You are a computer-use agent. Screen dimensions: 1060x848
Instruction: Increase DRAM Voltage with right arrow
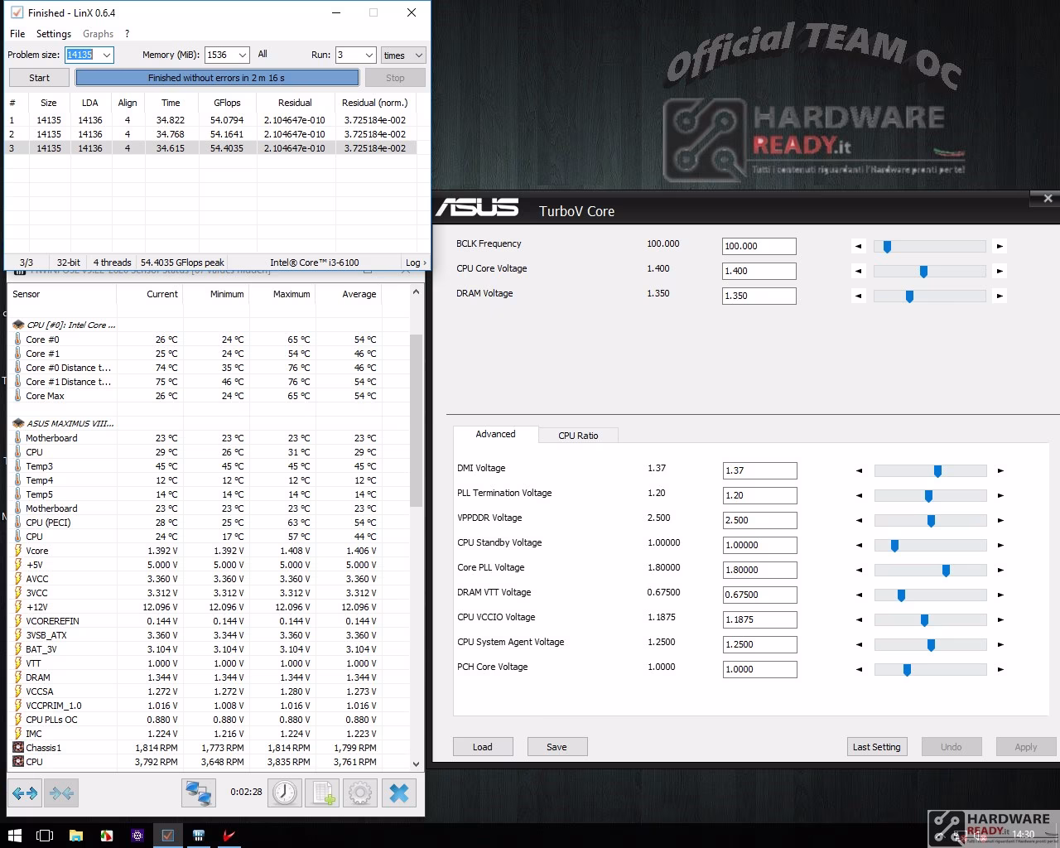[1000, 296]
